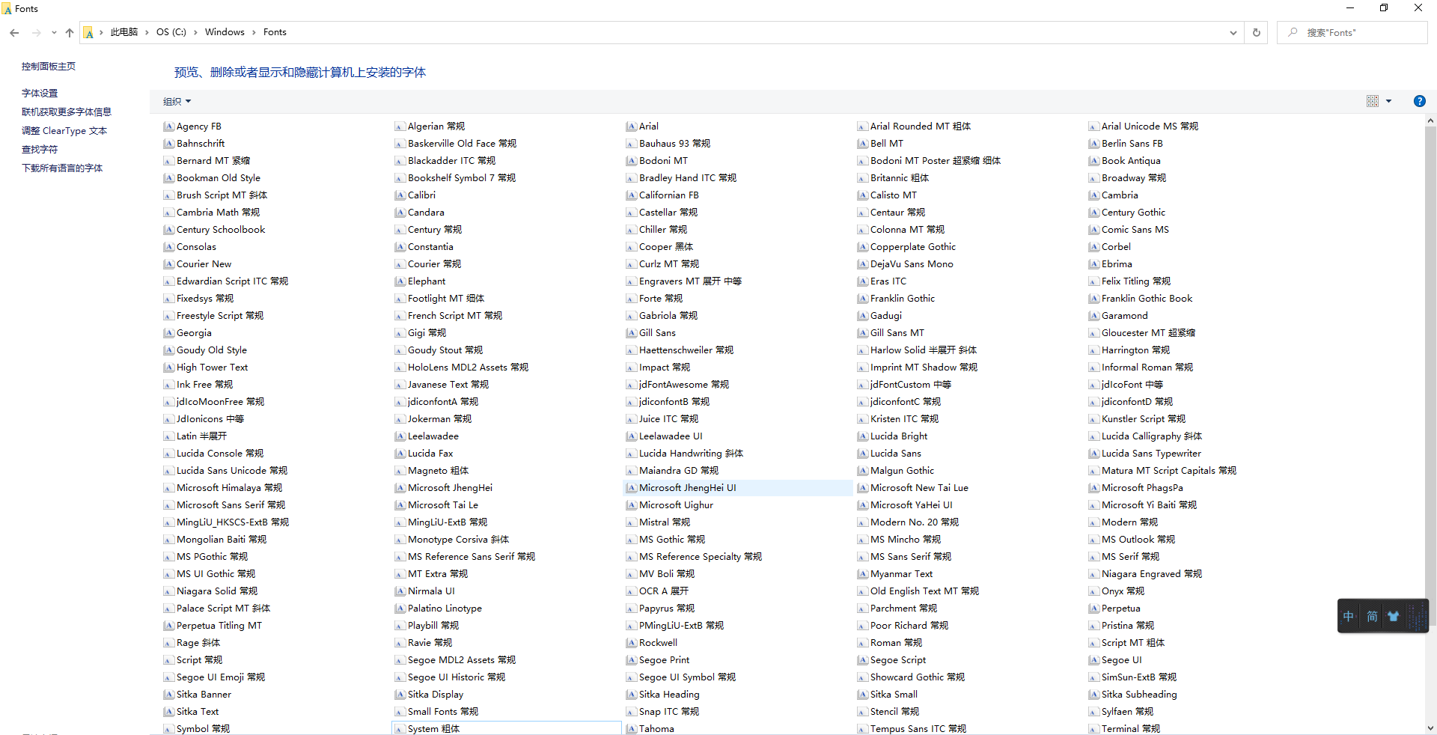Open 查找字符 link
The image size is (1437, 735).
point(40,149)
